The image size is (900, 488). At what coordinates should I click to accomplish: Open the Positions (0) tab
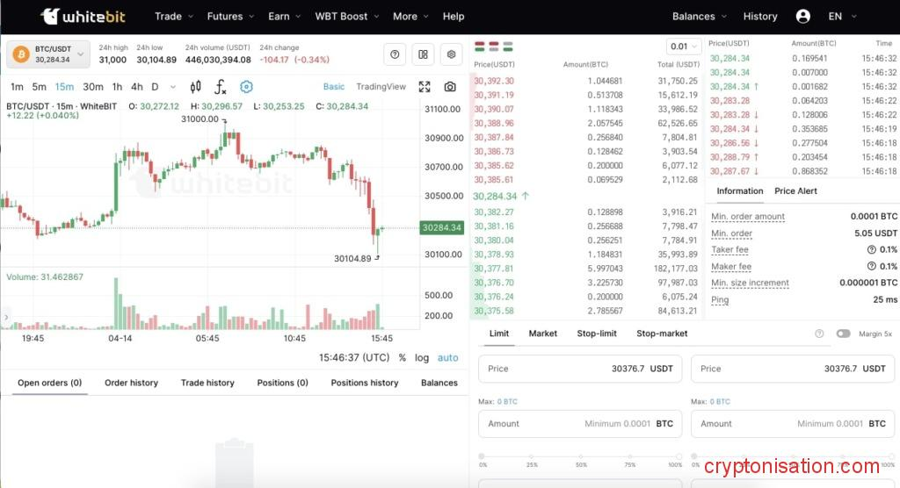(x=282, y=383)
